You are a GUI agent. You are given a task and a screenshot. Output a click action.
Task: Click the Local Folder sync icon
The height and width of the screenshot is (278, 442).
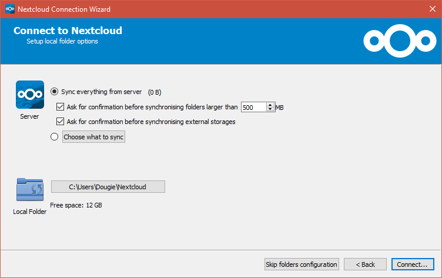[x=30, y=189]
